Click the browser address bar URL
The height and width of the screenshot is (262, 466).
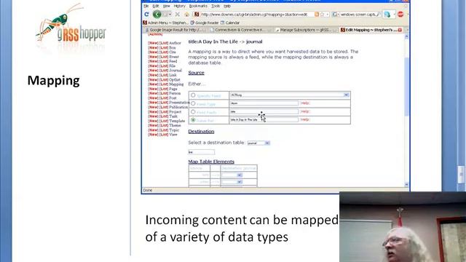tap(254, 15)
